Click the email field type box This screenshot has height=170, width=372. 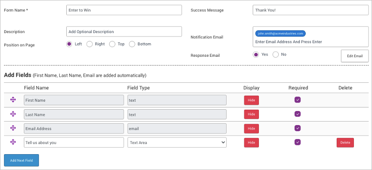pyautogui.click(x=177, y=129)
